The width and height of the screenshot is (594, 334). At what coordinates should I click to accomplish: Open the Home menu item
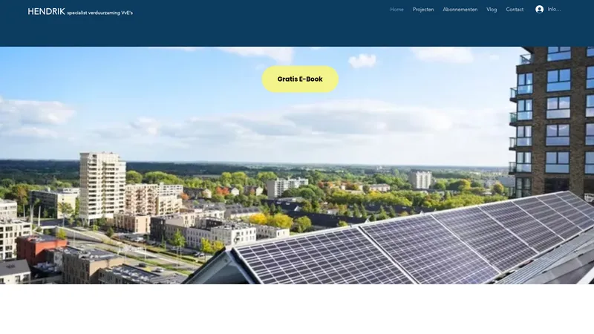[x=396, y=10]
